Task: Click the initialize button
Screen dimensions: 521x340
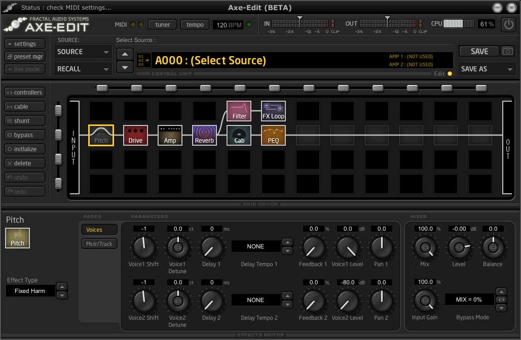Action: (25, 149)
